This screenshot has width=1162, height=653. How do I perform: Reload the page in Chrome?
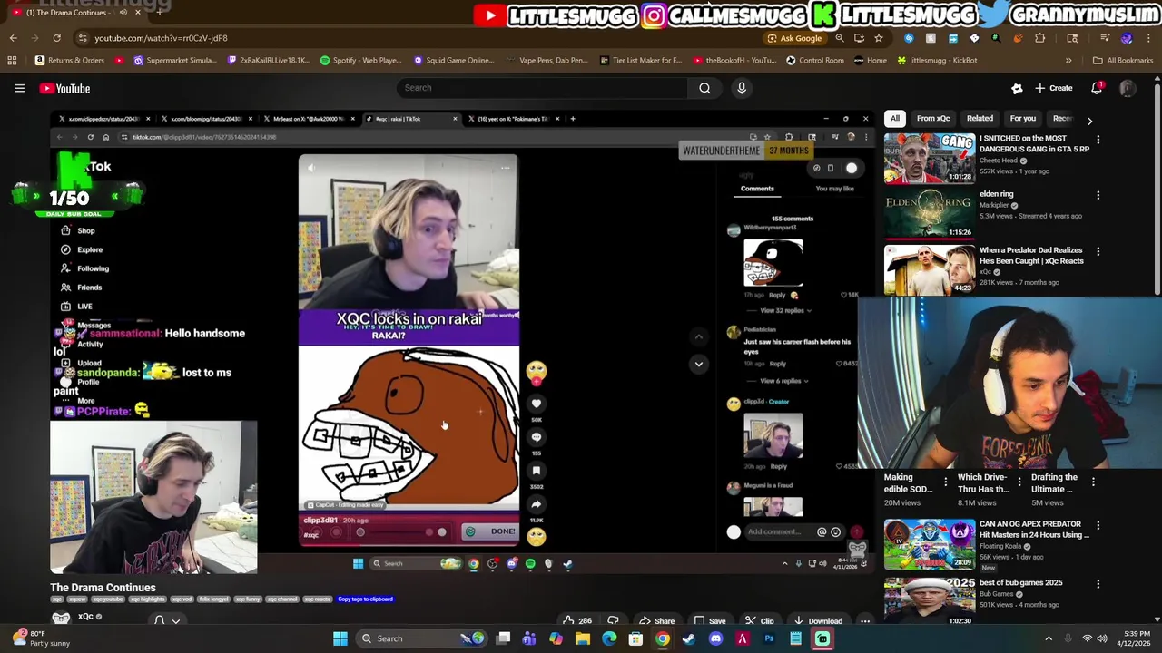[x=56, y=38]
